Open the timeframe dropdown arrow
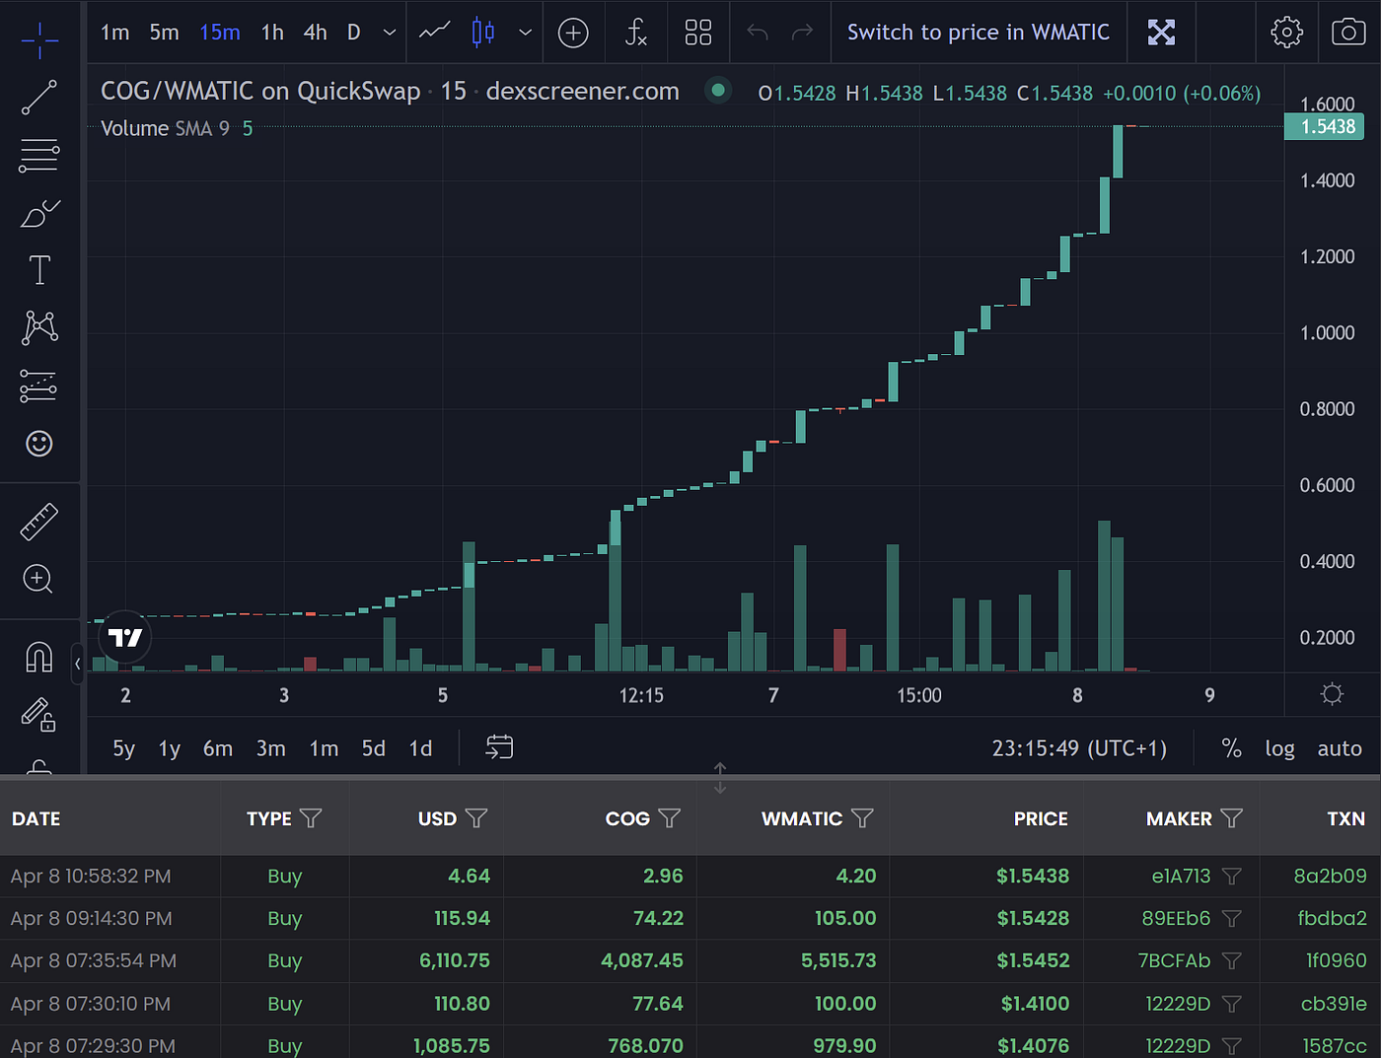1381x1058 pixels. 390,33
